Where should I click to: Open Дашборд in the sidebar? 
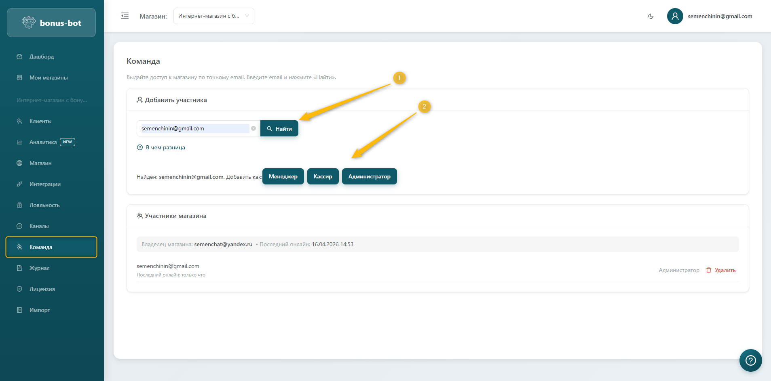pos(41,57)
